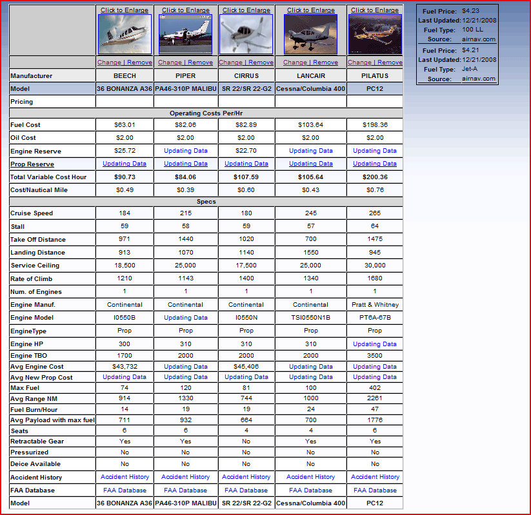Open Lancair Prop Reserve Updating Data link
Viewport: 531px width, 515px height.
click(310, 164)
